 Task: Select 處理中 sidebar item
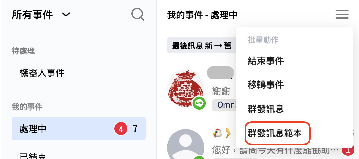[x=79, y=129]
